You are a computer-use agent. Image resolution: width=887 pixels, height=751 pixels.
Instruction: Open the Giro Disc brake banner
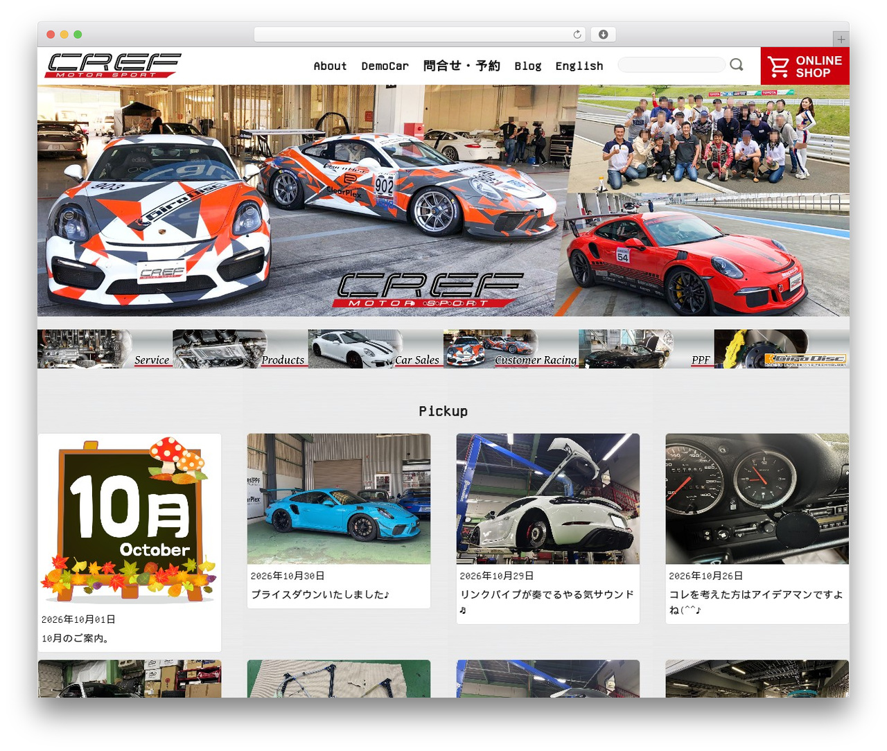click(782, 348)
